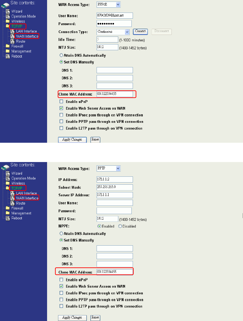Click the LAN Interface page icon in the upper panel

(x=13, y=31)
